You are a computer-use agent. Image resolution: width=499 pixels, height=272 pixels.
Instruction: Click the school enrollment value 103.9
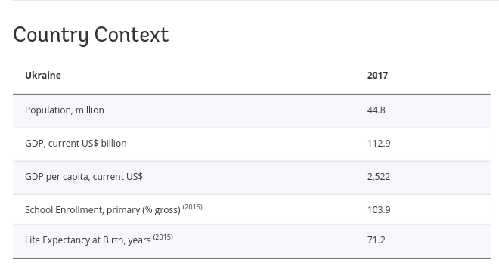point(379,210)
